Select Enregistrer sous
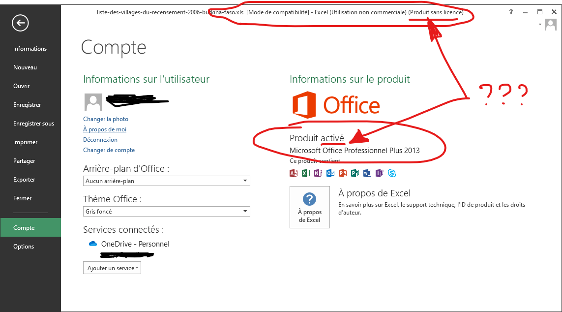The height and width of the screenshot is (312, 562). 34,124
